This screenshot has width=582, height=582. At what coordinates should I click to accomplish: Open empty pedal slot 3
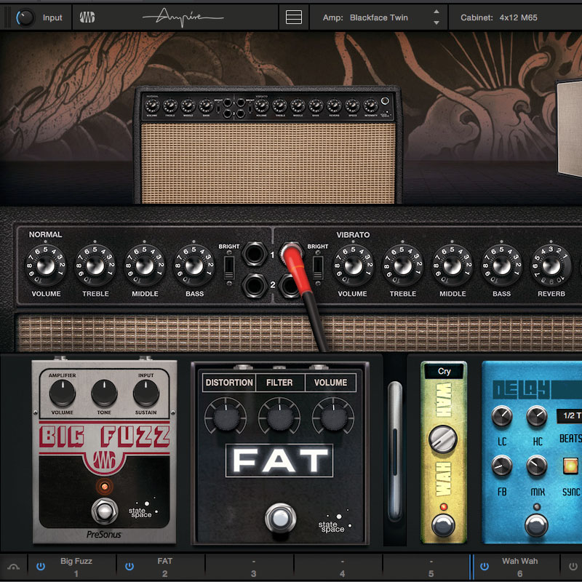click(x=253, y=567)
